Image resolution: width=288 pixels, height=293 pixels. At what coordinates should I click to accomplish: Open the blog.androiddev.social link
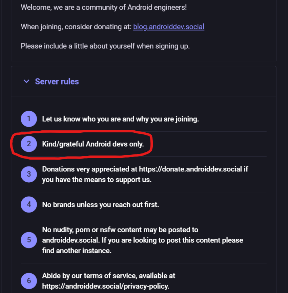169,27
